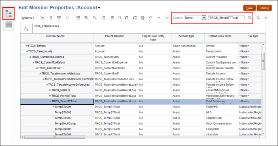Click the Saved Assumption account type cell
Image resolution: width=278 pixels, height=146 pixels.
pyautogui.click(x=188, y=46)
